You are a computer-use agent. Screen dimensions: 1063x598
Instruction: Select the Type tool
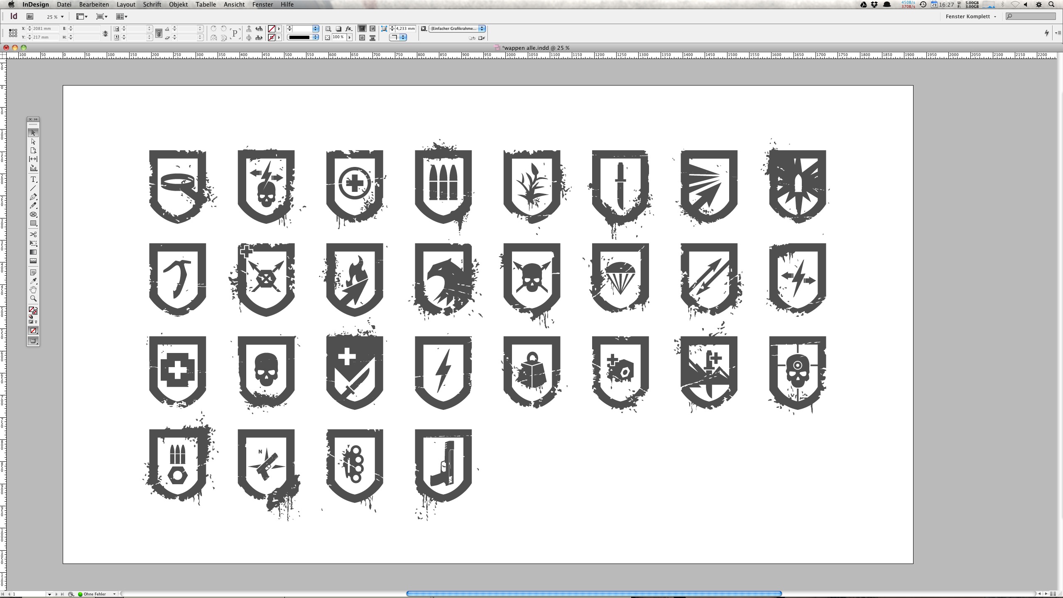click(x=34, y=180)
